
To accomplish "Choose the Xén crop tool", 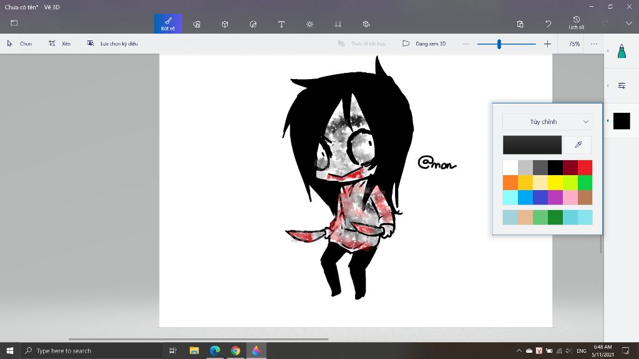I will click(x=59, y=44).
